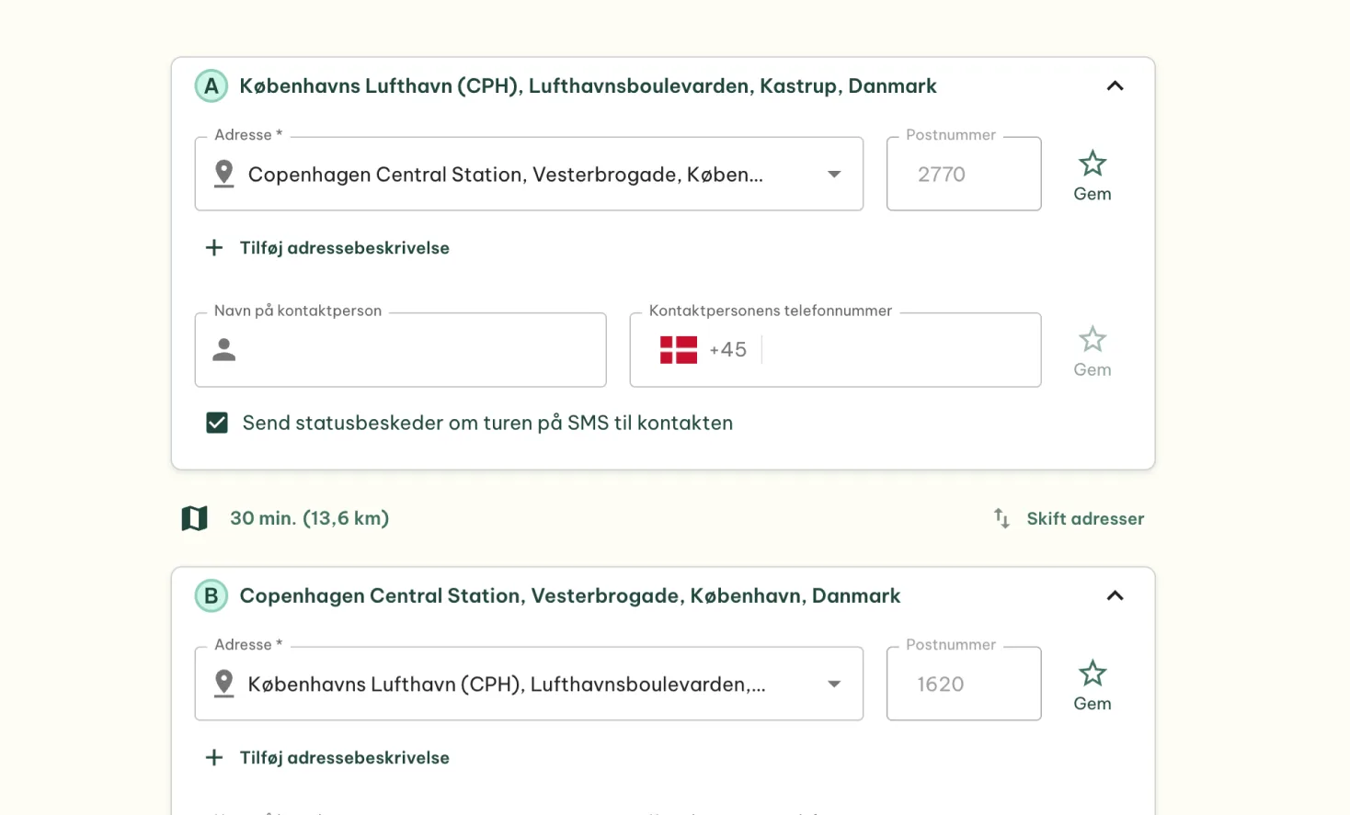Save stop A address using the green Gem star
The height and width of the screenshot is (815, 1350).
pyautogui.click(x=1092, y=164)
